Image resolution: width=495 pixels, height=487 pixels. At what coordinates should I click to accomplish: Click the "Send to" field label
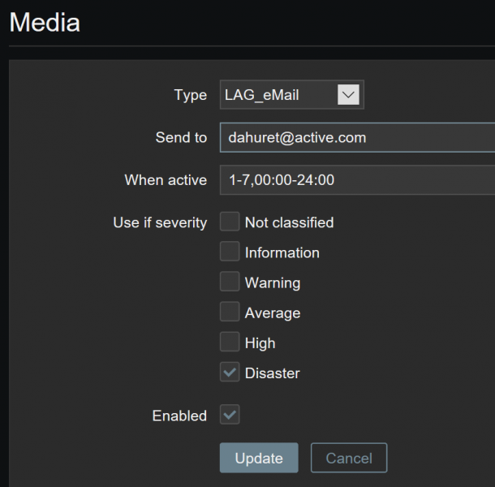[181, 138]
